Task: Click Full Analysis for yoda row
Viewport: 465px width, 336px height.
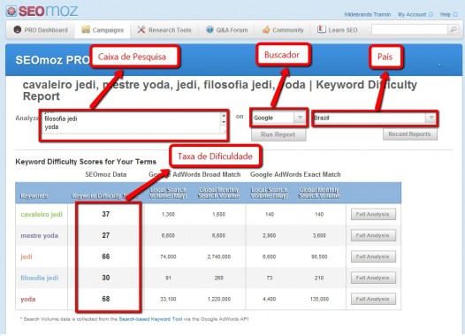Action: (x=373, y=299)
